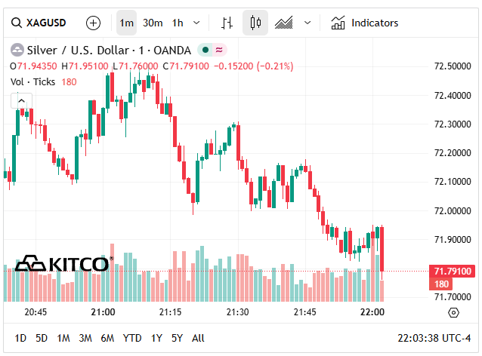Click the compare or add symbol plus icon
This screenshot has width=482, height=356.
click(93, 23)
